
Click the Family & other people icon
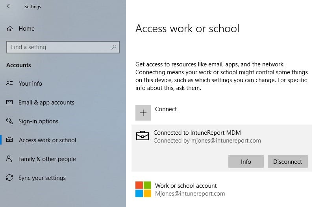coord(10,159)
